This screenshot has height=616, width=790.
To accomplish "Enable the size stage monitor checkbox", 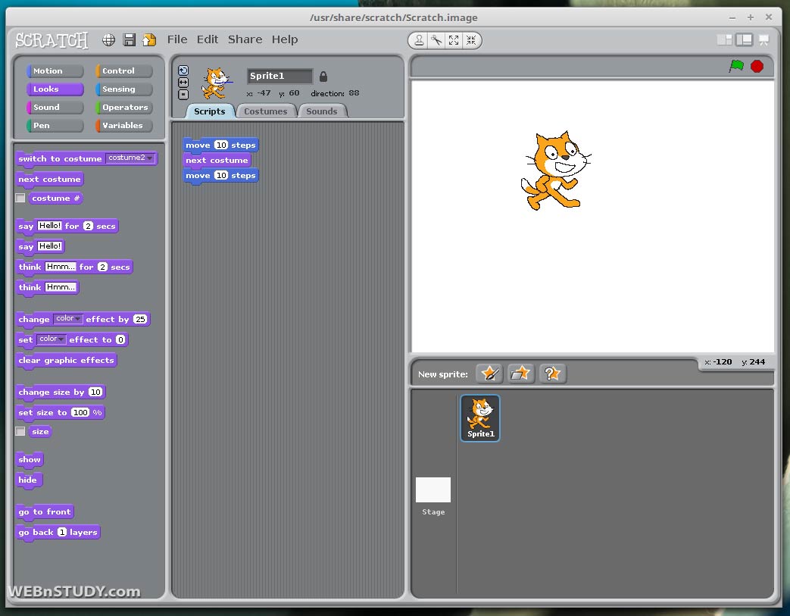I will click(20, 431).
